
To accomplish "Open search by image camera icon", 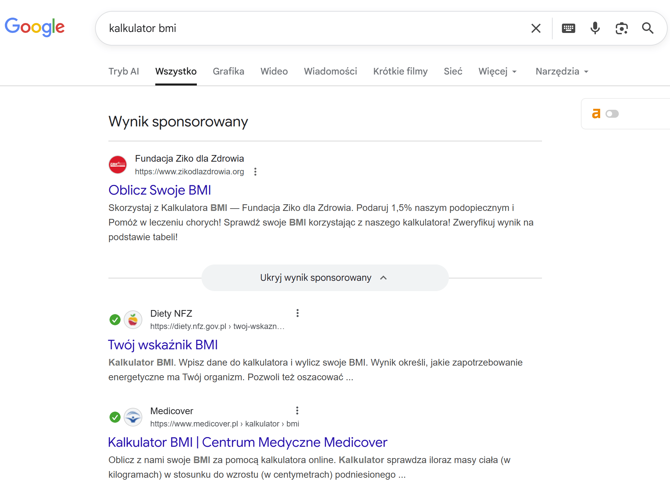I will [621, 28].
